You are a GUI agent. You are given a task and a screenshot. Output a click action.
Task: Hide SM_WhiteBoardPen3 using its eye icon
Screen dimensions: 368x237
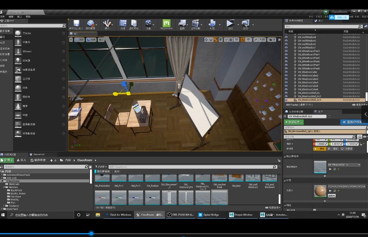pos(286,51)
